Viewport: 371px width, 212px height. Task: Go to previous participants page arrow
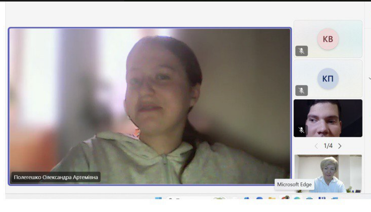point(316,146)
